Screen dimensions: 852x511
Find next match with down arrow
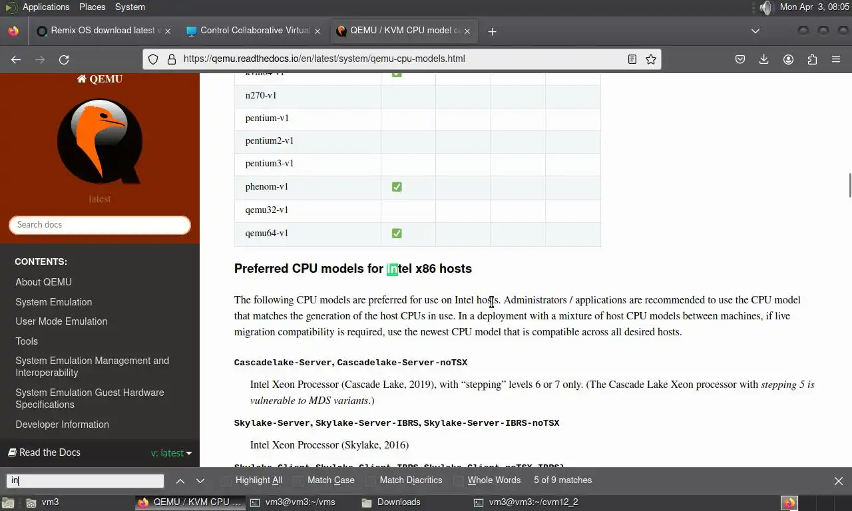(200, 480)
